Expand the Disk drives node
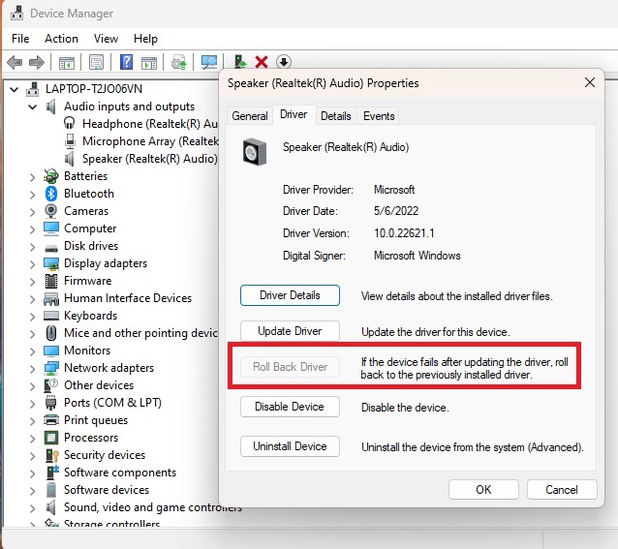The width and height of the screenshot is (618, 549). tap(33, 247)
